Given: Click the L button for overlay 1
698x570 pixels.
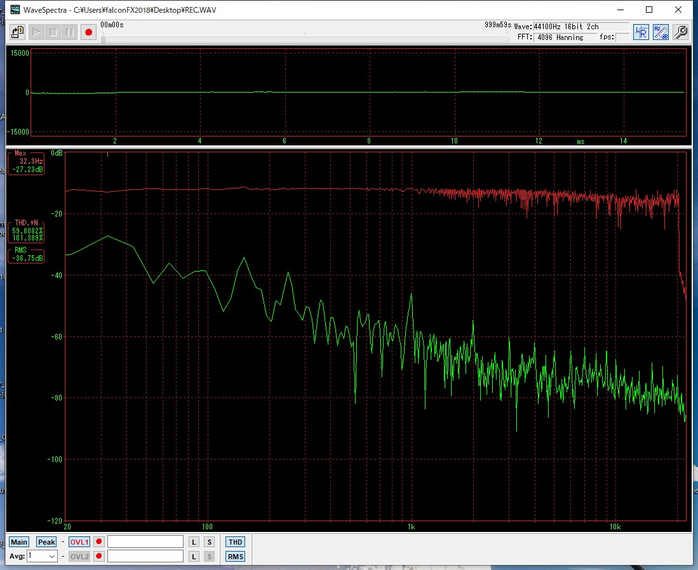Looking at the screenshot, I should pos(194,542).
